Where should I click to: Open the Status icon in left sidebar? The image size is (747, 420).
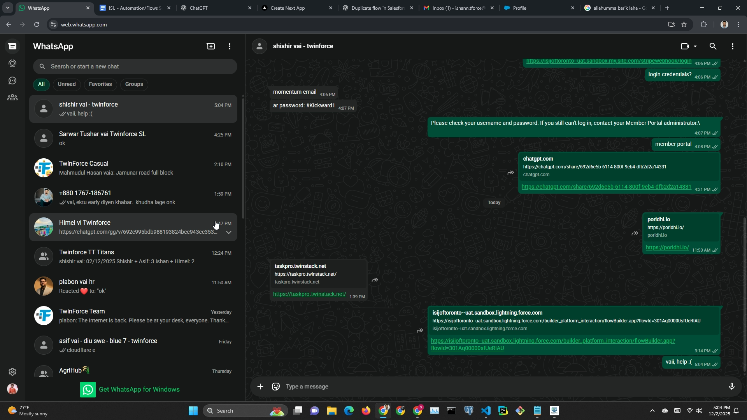[12, 63]
